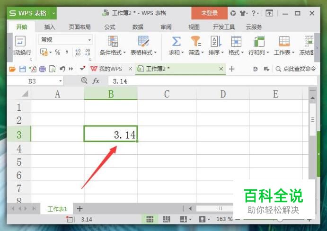Add a new document tab with plus
The width and height of the screenshot is (327, 231).
click(232, 69)
